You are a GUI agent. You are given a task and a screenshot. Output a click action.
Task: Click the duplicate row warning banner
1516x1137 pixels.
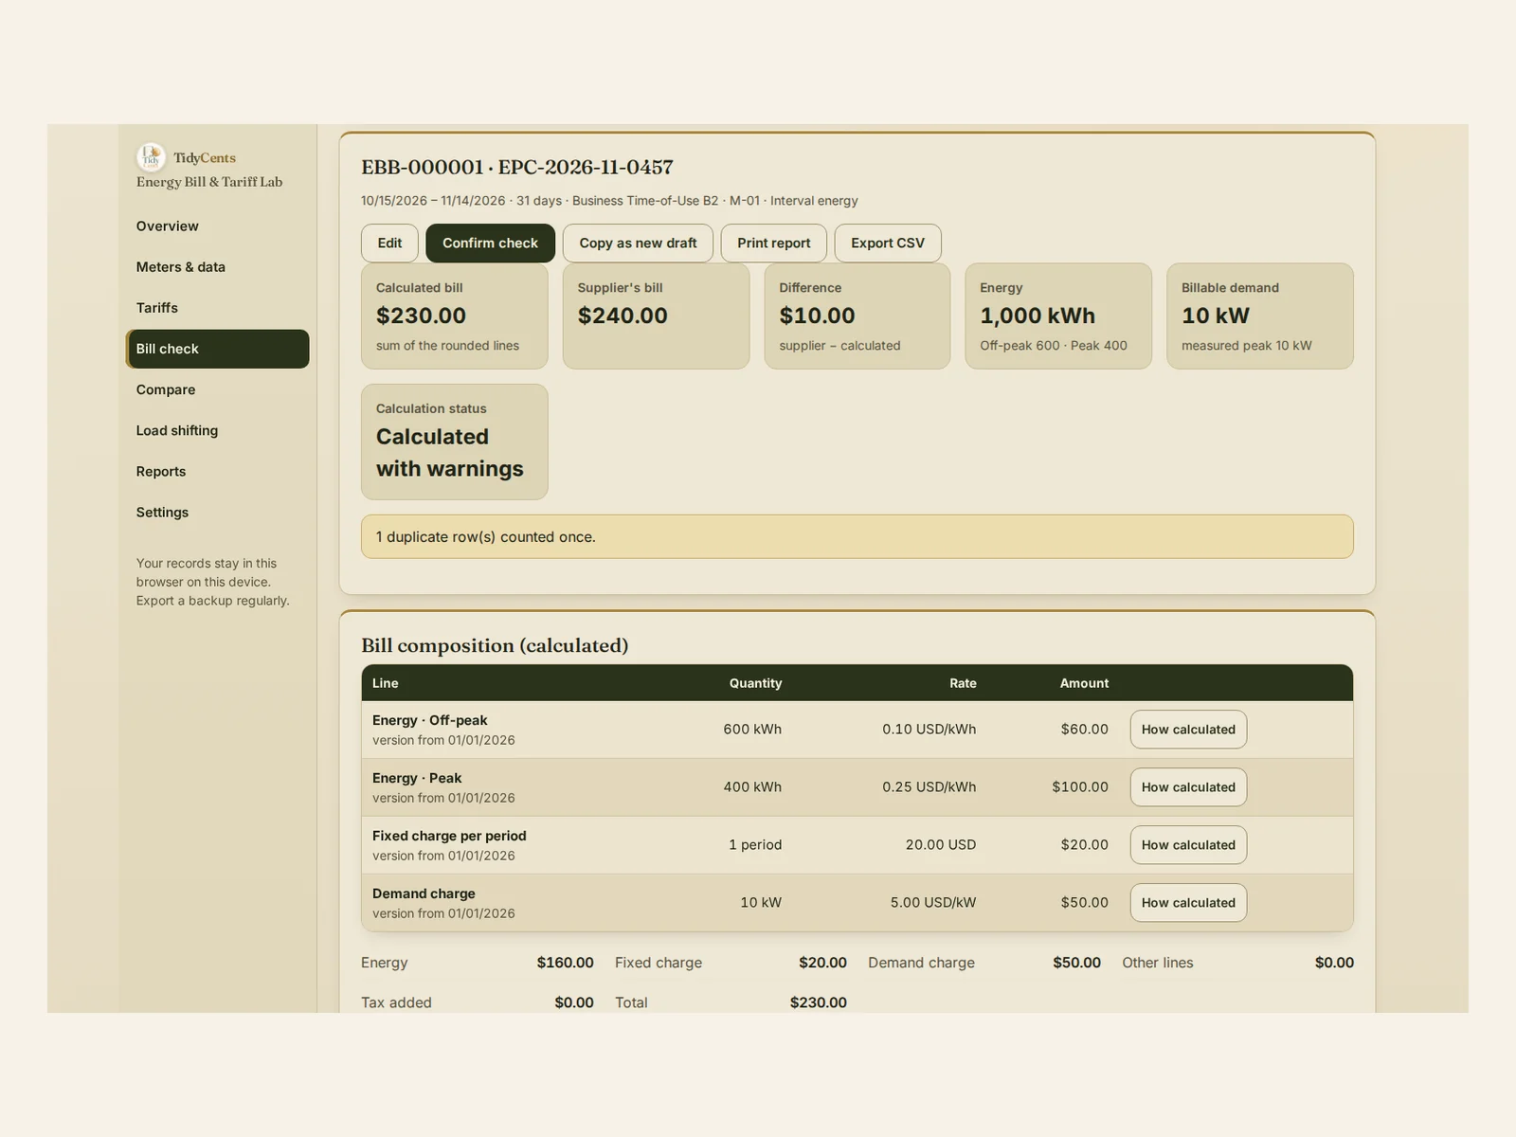[x=857, y=537]
